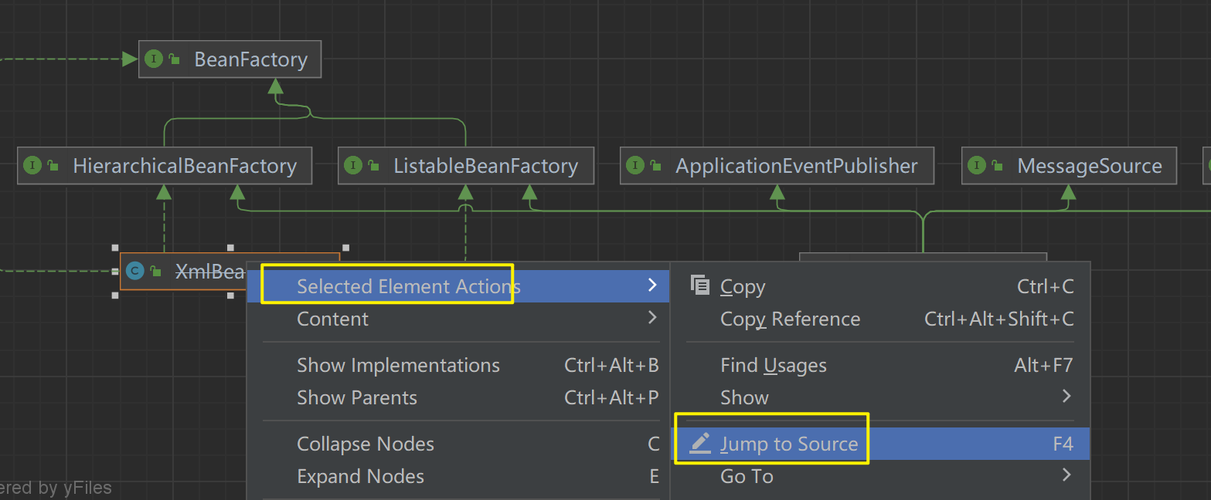Select Find Usages in the submenu
This screenshot has height=500, width=1211.
773,366
